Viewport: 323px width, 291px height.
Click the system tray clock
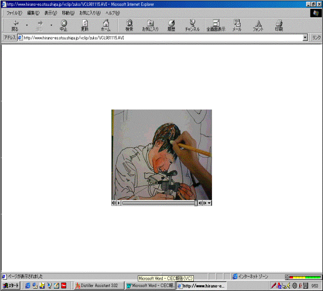click(315, 286)
